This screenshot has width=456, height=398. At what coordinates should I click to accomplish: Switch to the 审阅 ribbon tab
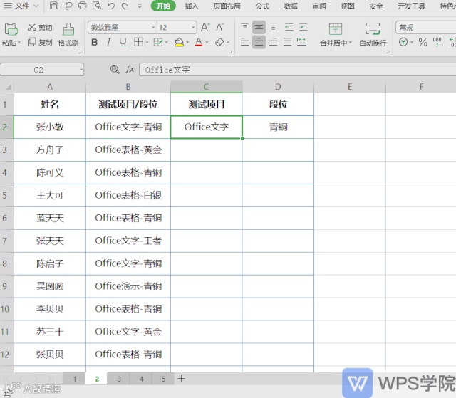coord(319,6)
